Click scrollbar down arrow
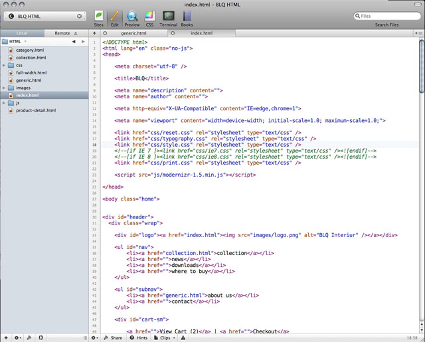This screenshot has width=425, height=342. coord(422,329)
